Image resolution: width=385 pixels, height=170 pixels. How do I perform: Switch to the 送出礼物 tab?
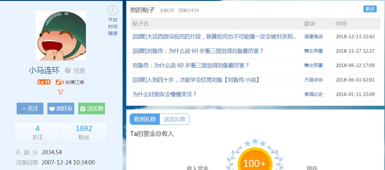click(x=174, y=119)
